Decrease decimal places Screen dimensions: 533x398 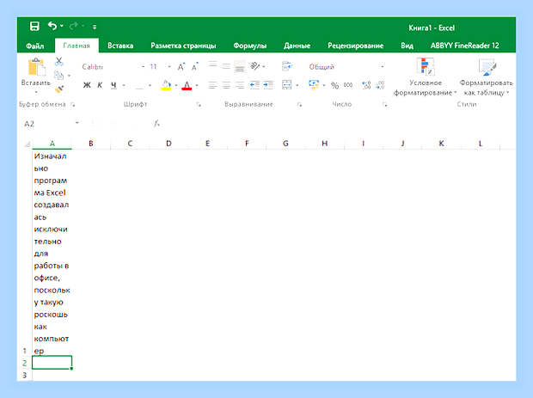point(380,85)
